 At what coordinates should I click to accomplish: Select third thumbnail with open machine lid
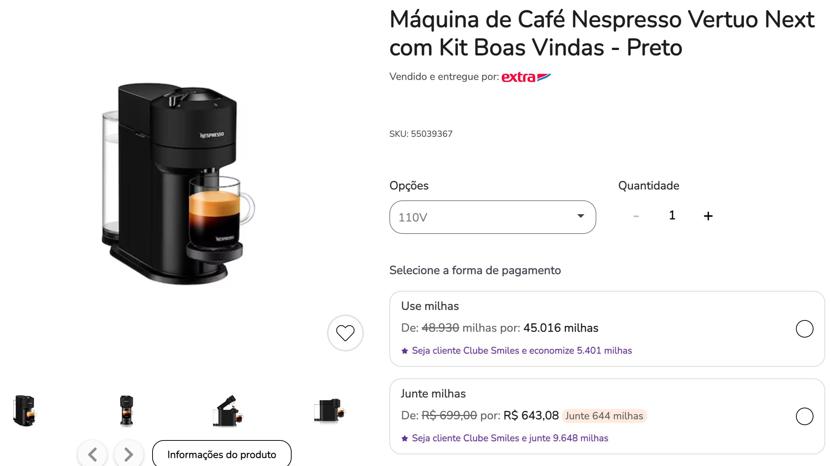228,411
